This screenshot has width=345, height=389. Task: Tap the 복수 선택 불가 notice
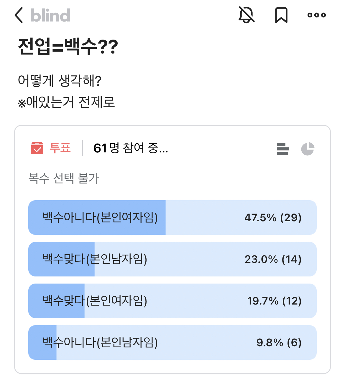pyautogui.click(x=64, y=178)
